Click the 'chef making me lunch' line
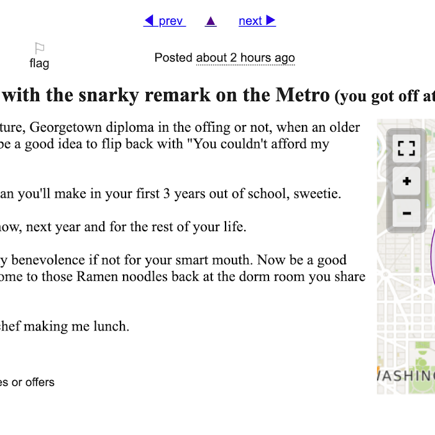The height and width of the screenshot is (435, 435). [65, 326]
